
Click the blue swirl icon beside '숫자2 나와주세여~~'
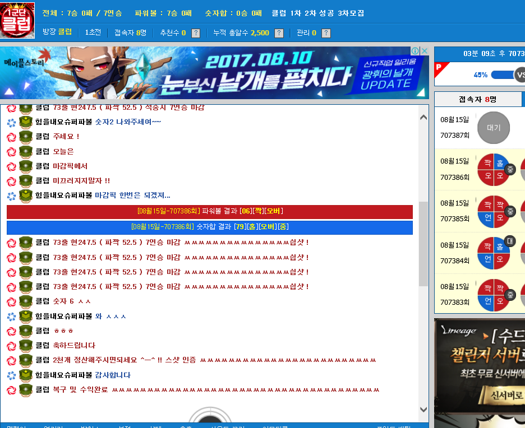point(11,122)
